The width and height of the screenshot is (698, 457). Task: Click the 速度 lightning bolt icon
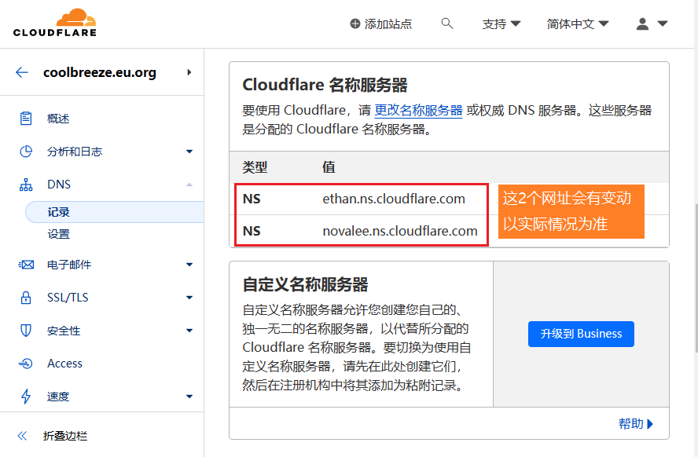pyautogui.click(x=26, y=397)
